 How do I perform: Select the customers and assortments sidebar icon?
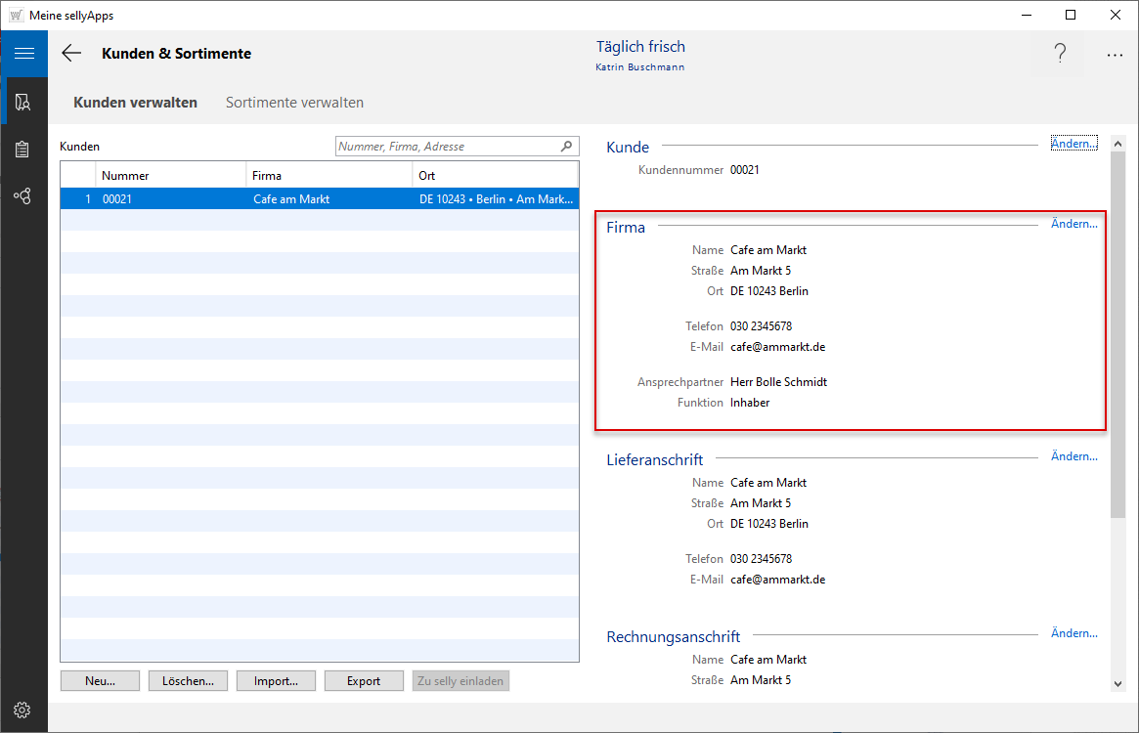(x=23, y=102)
